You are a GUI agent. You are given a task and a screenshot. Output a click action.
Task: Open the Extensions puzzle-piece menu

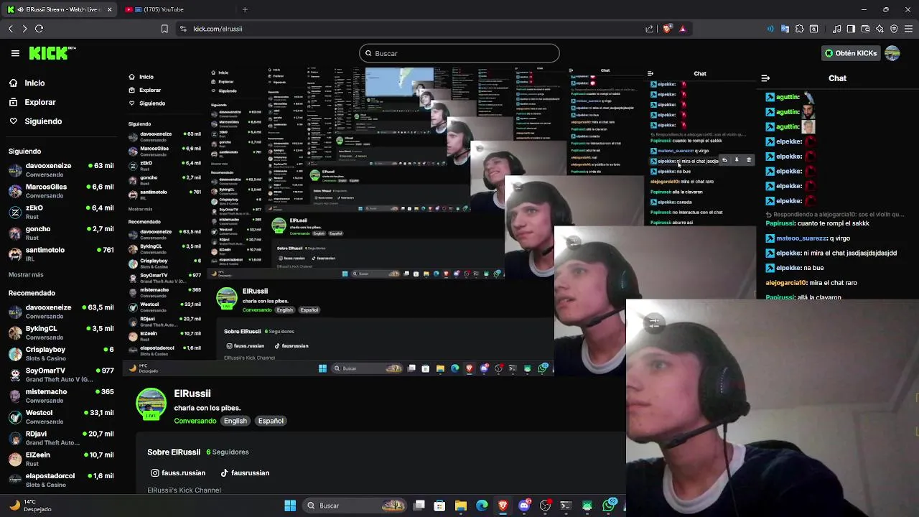point(799,29)
